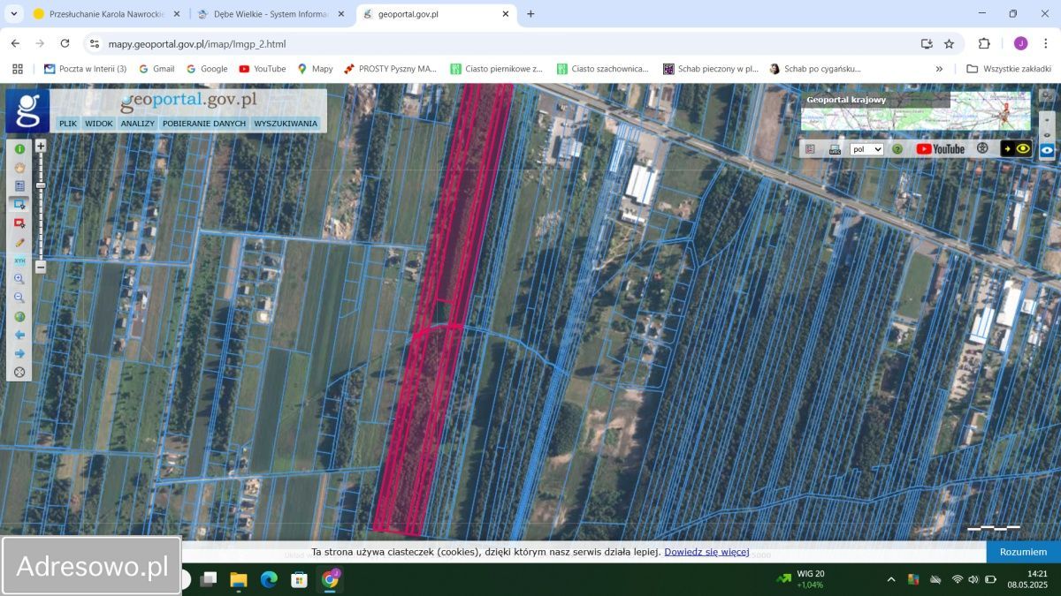Activate the XYH coordinates tool
Screen dimensions: 1061x596
[x=19, y=260]
